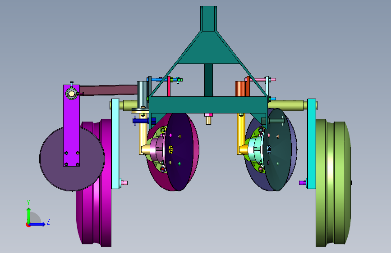391x253 pixels.
Task: Select the bright purple vertical arm bracket
Action: coord(71,126)
